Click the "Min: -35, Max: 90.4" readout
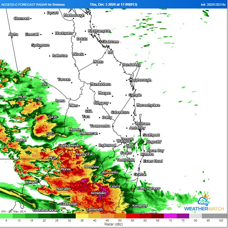Image resolution: width=228 pixels, height=228 pixels. click(14, 211)
